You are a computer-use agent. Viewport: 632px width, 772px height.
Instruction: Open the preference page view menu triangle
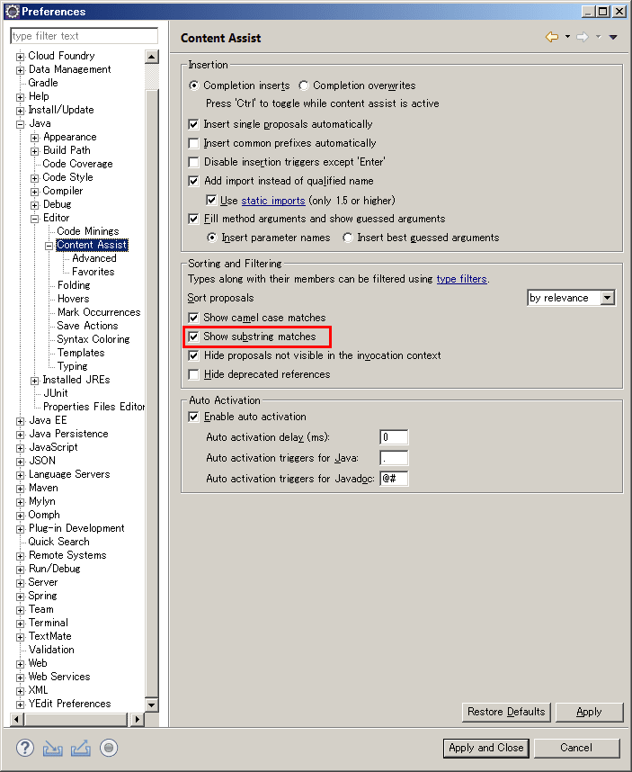coord(613,37)
